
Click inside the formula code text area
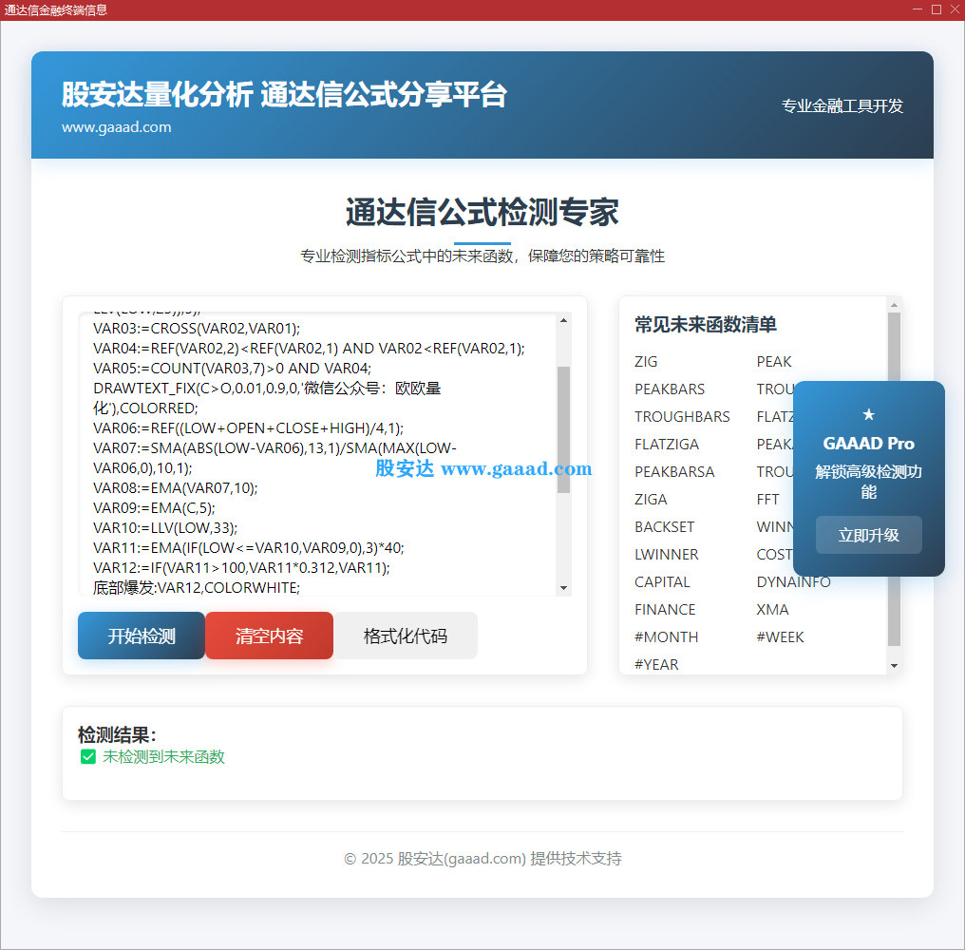(317, 454)
